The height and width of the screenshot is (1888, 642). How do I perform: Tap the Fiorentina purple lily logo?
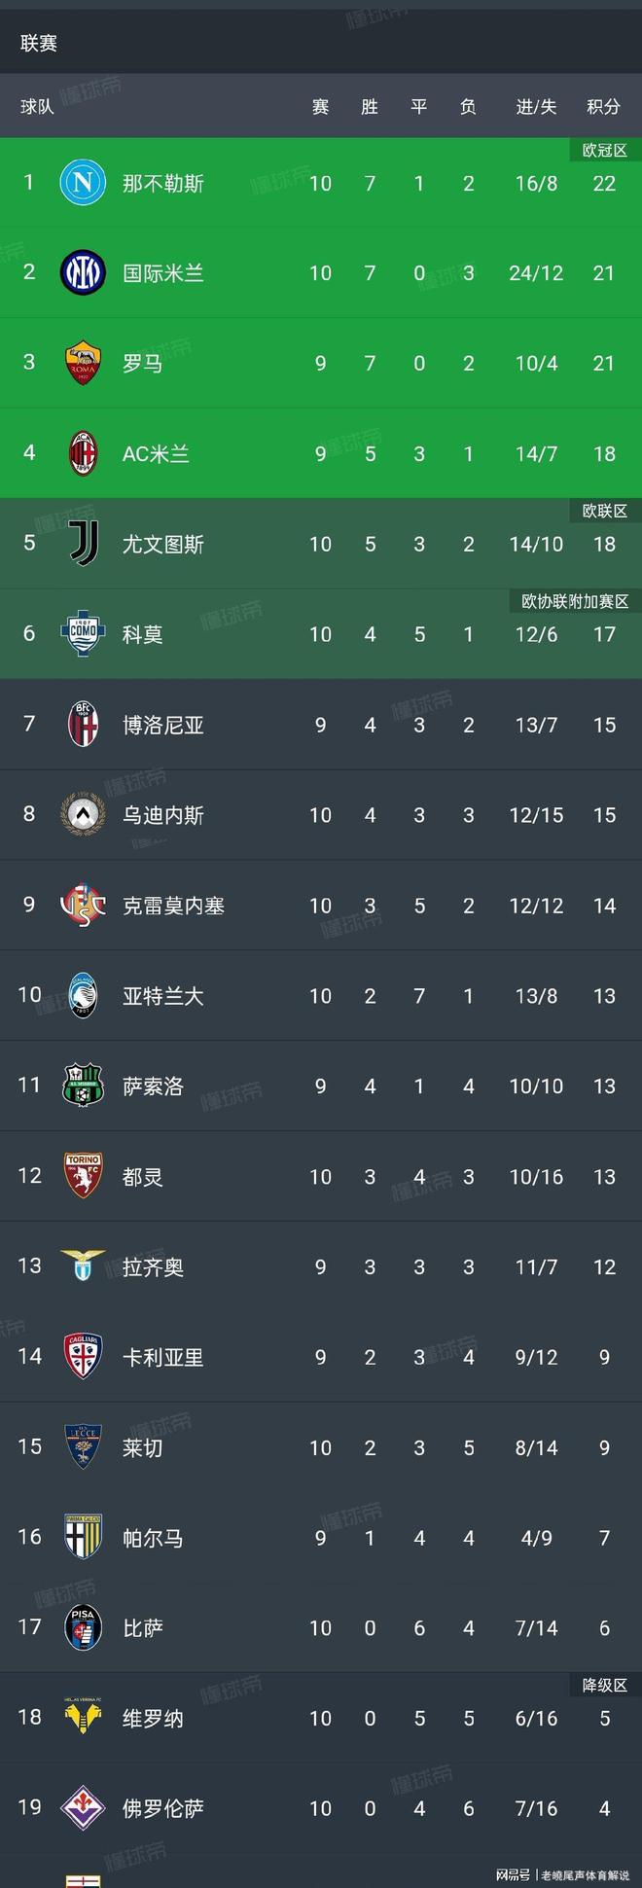point(83,1809)
